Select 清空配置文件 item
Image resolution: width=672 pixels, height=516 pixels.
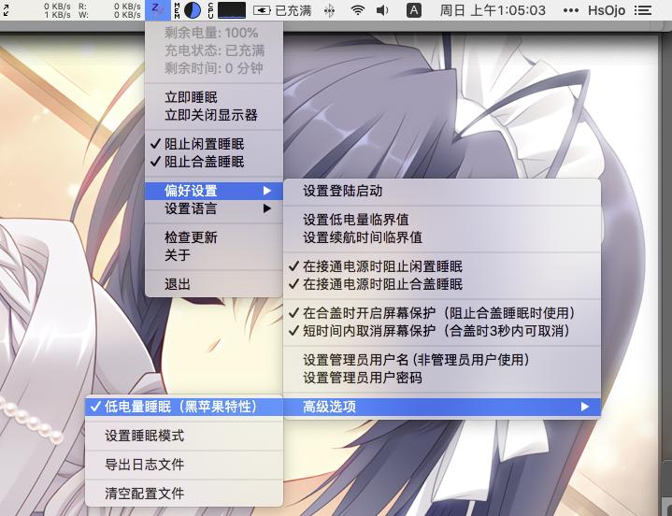pos(184,494)
